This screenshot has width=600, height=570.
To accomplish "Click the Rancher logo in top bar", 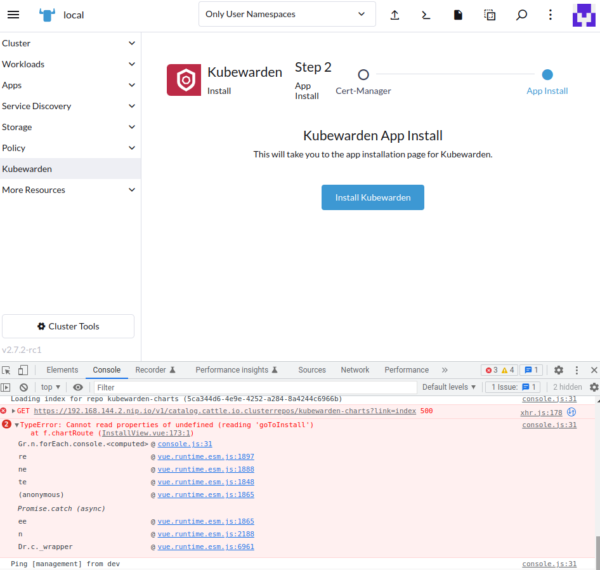I will 45,15.
